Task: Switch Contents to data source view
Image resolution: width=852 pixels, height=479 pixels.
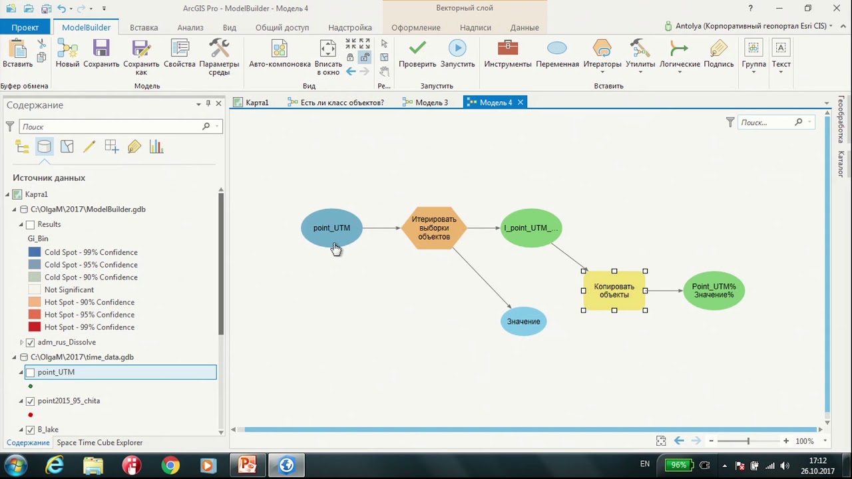Action: click(x=45, y=147)
